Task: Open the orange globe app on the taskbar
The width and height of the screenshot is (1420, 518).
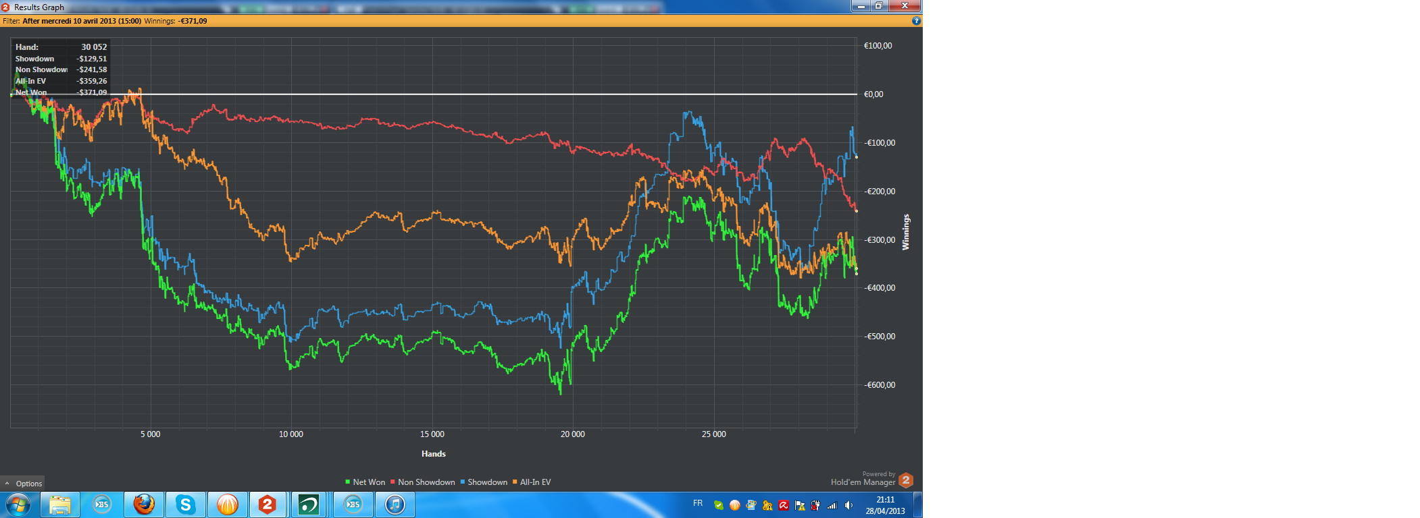Action: [x=228, y=505]
